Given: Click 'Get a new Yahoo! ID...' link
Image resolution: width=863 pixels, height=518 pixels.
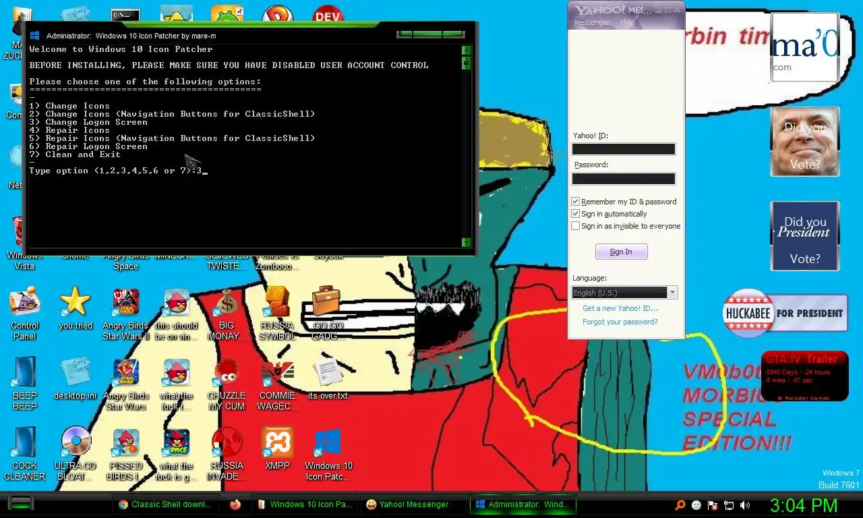Looking at the screenshot, I should click(620, 308).
